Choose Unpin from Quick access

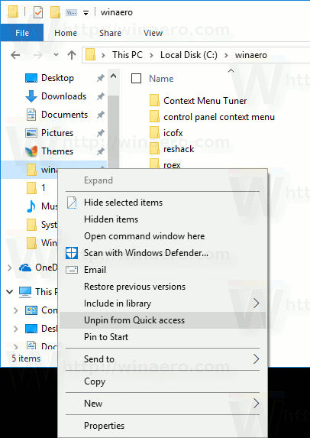coord(163,320)
